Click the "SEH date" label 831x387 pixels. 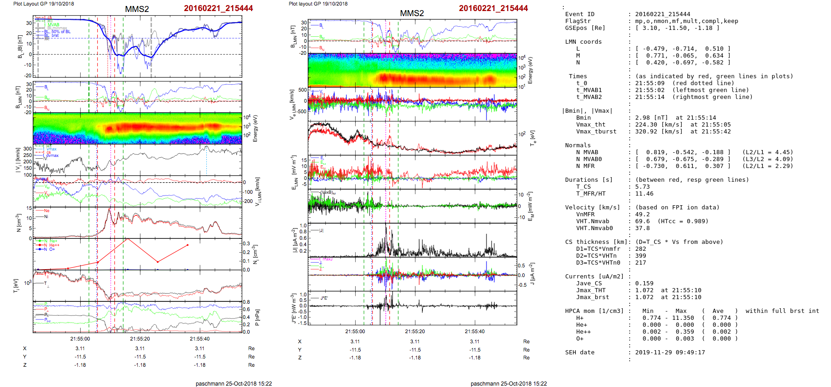tap(580, 352)
